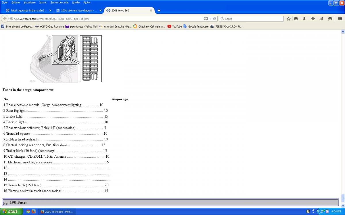
Task: Click '10 CD changer. CD ROM. VNA. Antenna' row
Action: pos(56,157)
